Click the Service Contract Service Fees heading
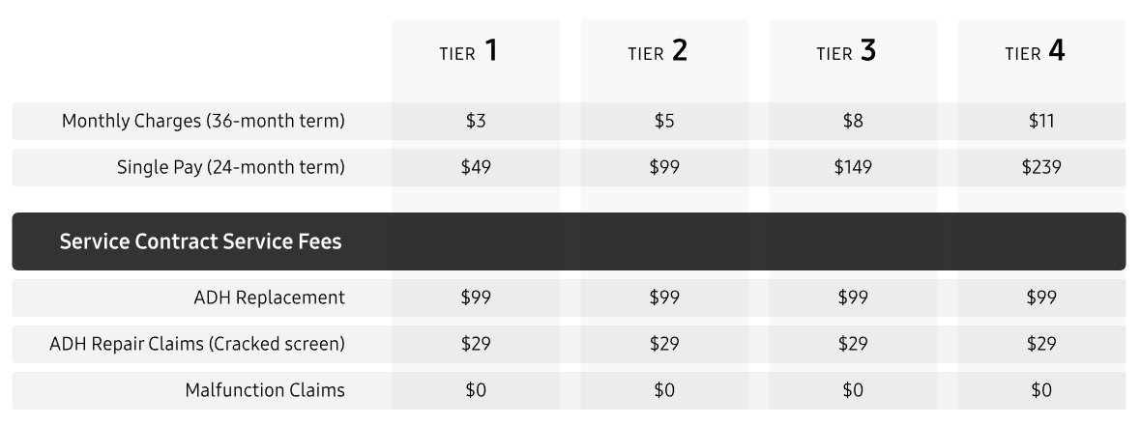The image size is (1141, 425). tap(200, 241)
